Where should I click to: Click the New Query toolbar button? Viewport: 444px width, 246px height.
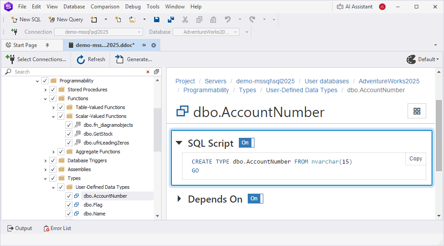coord(66,20)
